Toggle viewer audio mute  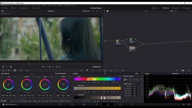[x=11, y=67]
